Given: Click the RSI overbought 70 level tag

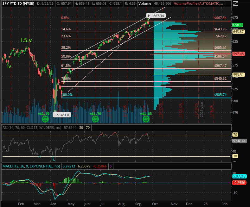Looking at the screenshot, I should click(235, 135).
